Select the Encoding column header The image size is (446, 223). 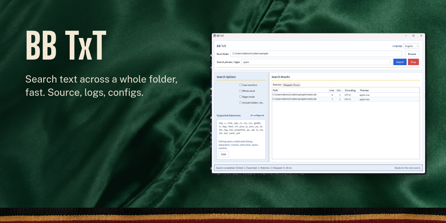(352, 90)
